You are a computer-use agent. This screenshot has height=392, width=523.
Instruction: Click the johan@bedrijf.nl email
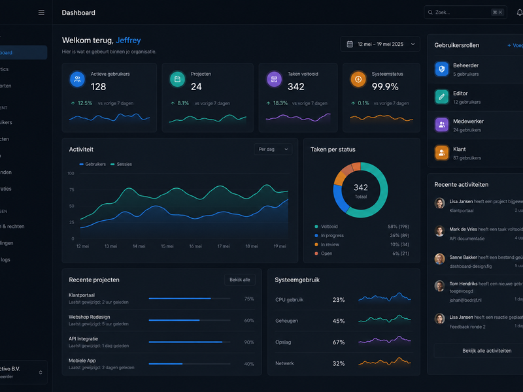click(465, 301)
